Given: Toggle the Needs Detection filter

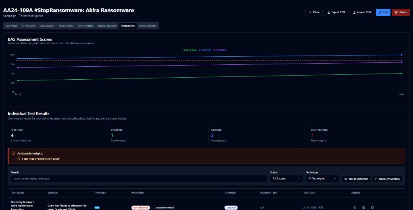Looking at the screenshot, I should (357, 179).
